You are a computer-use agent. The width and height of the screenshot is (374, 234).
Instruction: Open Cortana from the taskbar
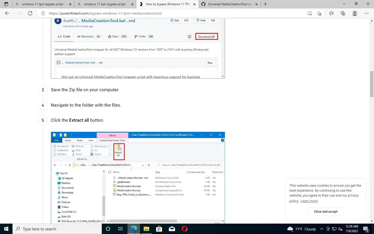pos(108,229)
